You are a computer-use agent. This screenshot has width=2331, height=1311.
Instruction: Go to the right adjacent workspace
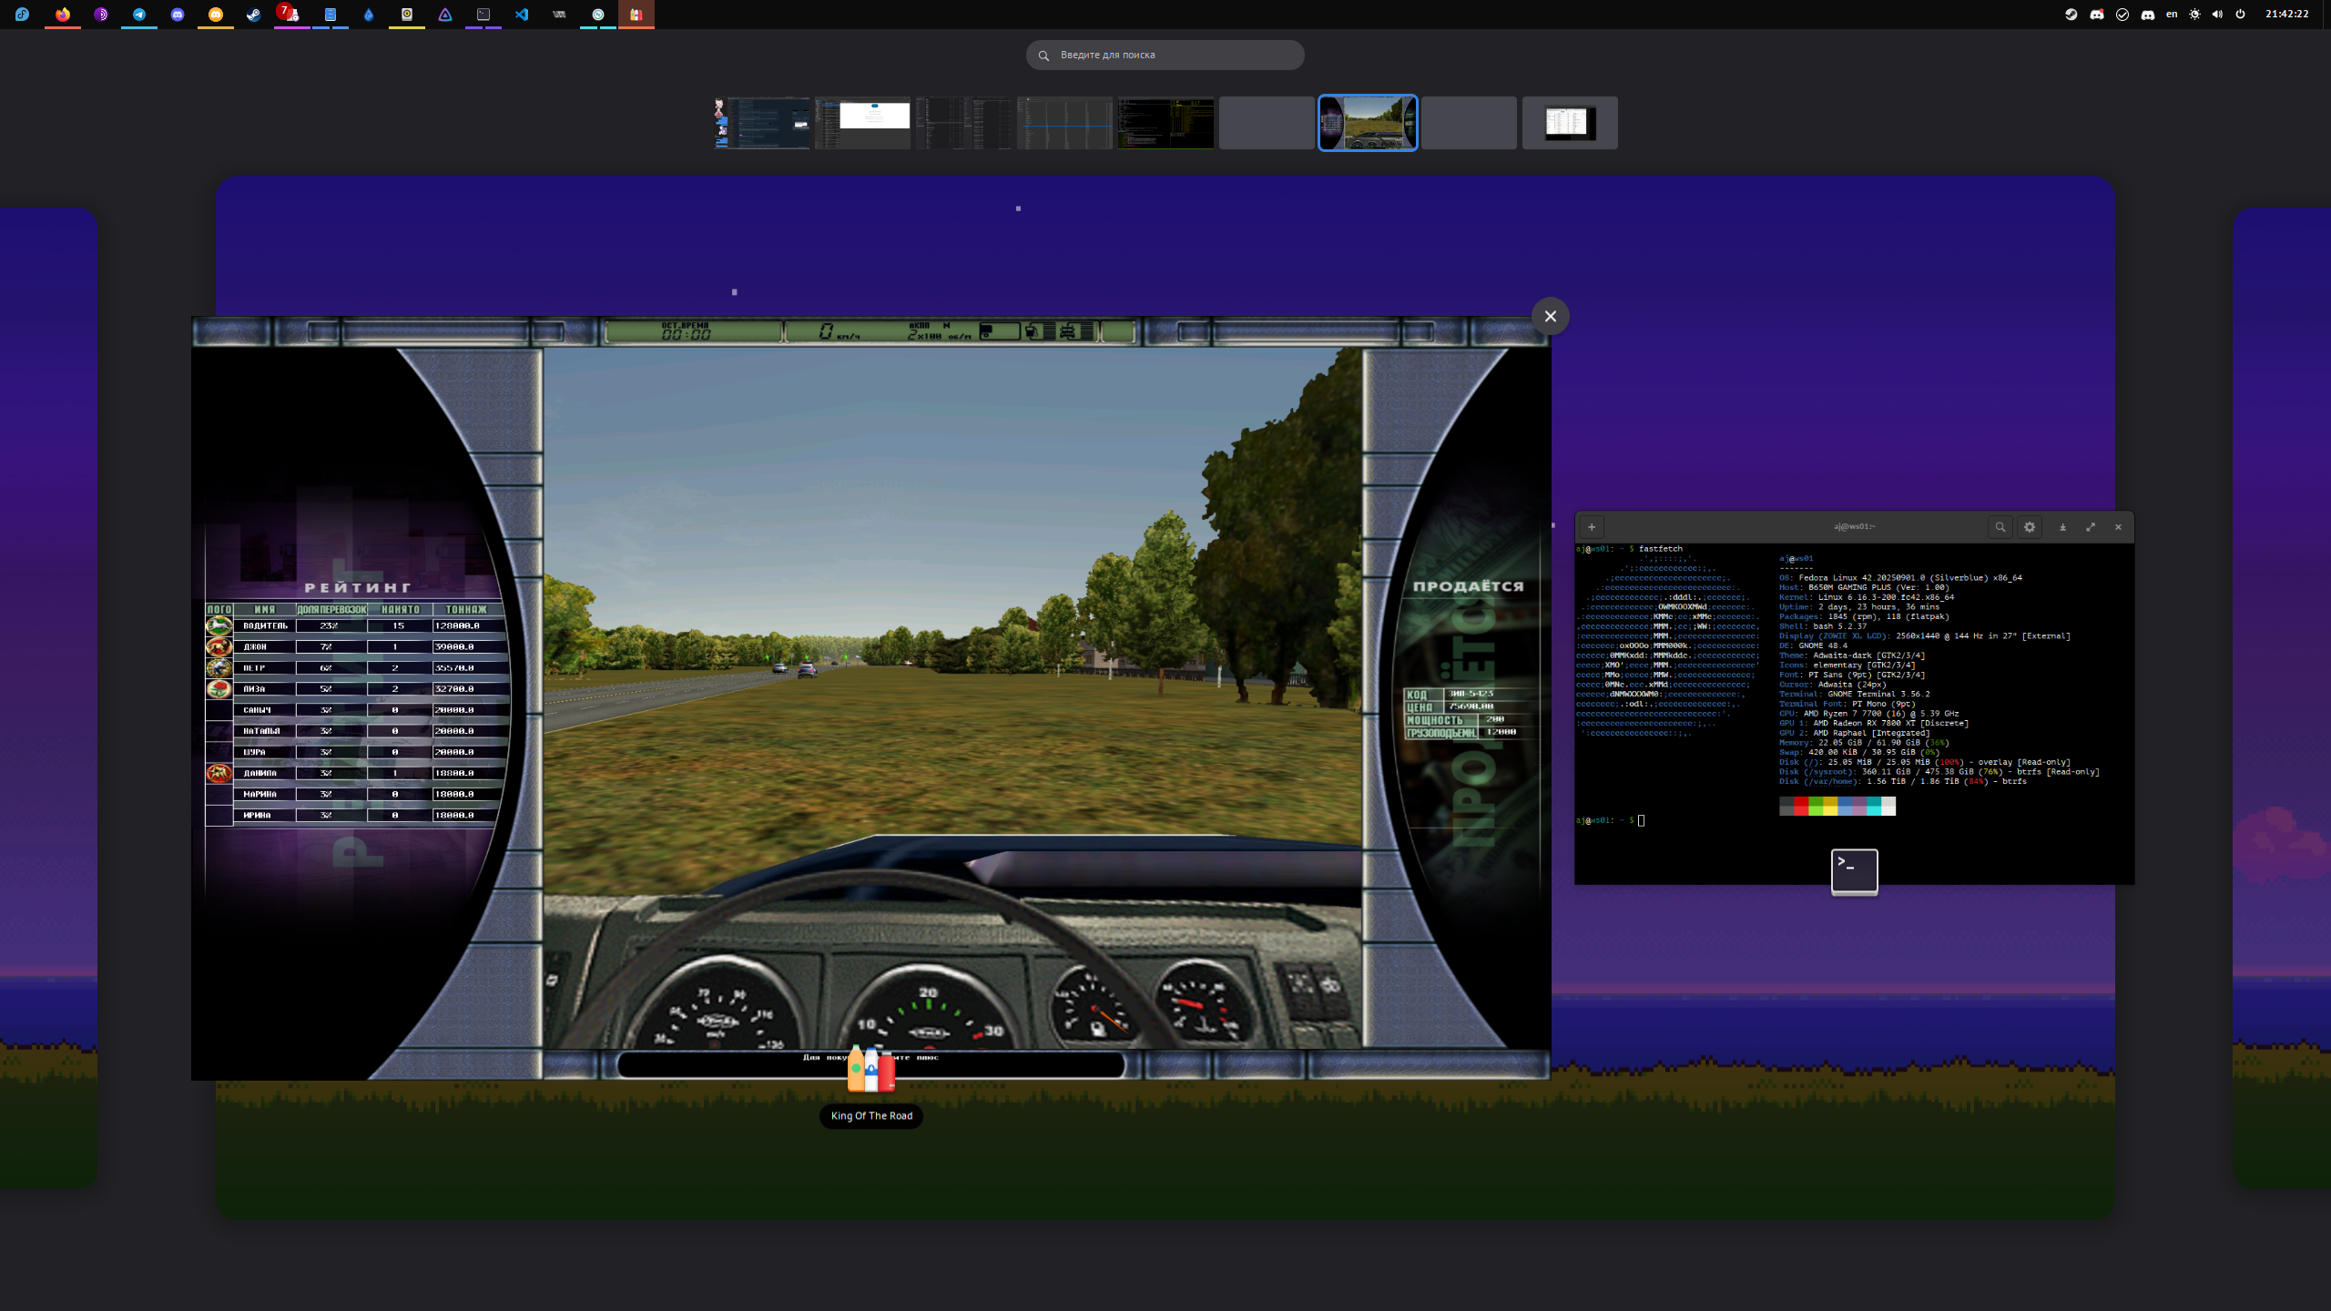coord(2282,696)
